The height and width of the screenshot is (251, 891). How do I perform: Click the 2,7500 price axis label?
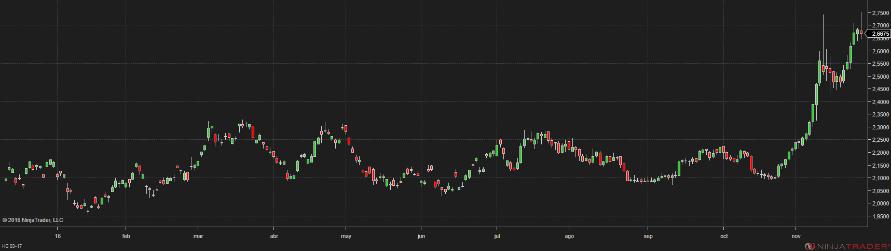tap(880, 13)
